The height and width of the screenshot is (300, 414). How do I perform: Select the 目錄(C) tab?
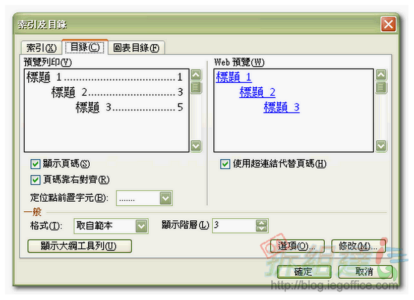pos(85,47)
